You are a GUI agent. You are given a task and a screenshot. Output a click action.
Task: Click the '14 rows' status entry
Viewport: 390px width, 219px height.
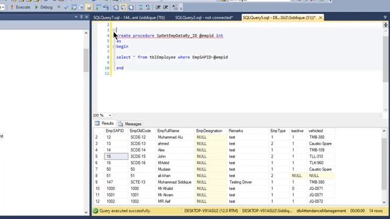coord(376,211)
